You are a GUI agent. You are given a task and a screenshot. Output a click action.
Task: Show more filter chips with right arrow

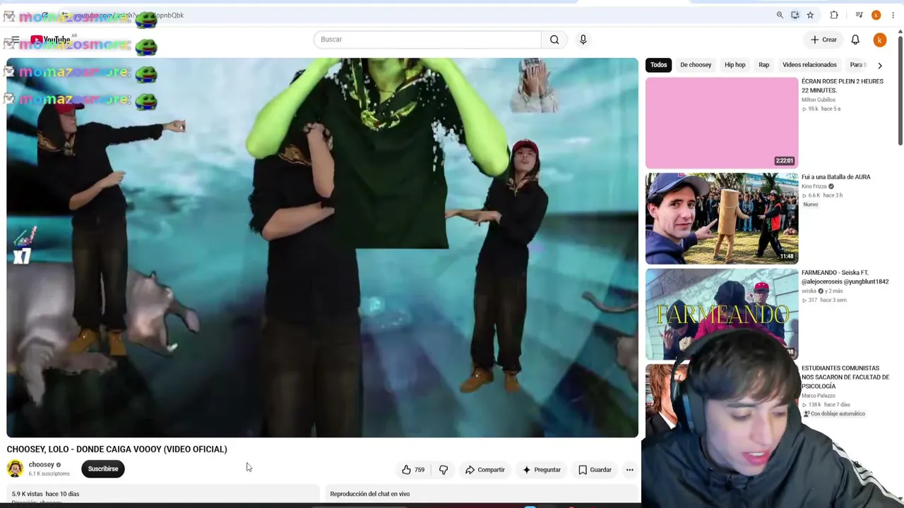(880, 66)
